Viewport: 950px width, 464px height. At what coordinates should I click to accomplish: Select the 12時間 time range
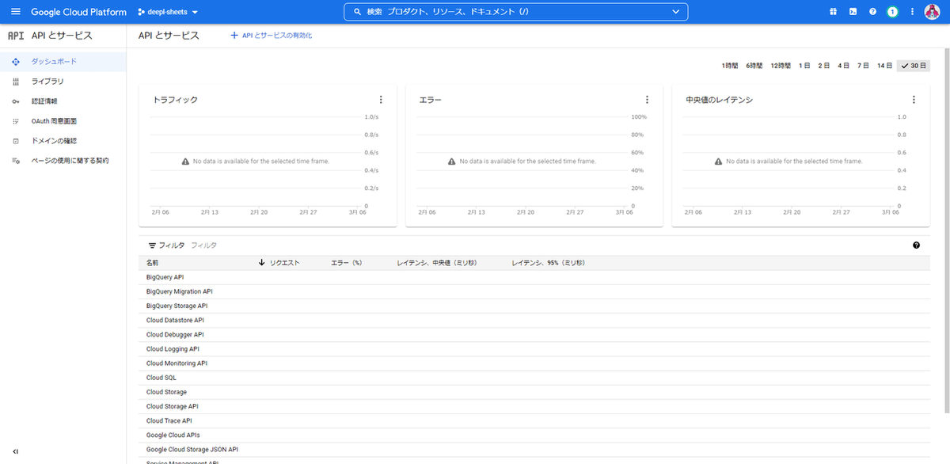pos(781,66)
